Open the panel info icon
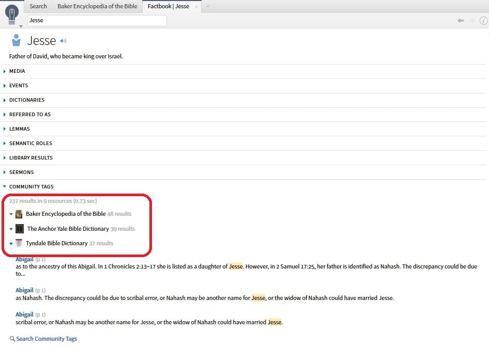 [483, 21]
